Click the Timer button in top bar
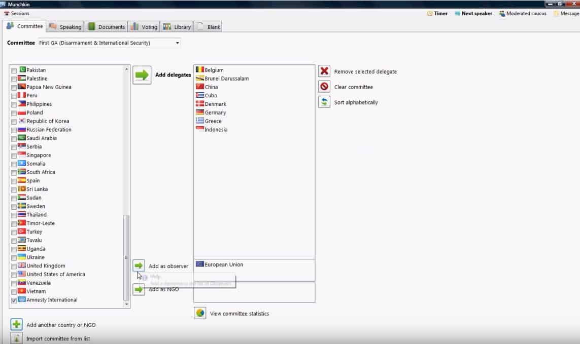This screenshot has height=344, width=580. 437,14
